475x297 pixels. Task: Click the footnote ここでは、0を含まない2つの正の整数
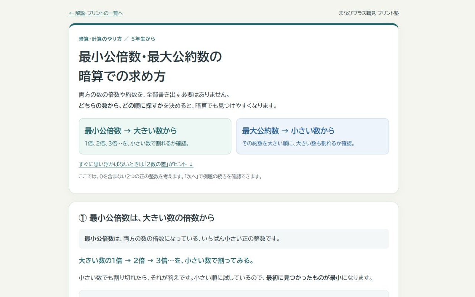coord(170,177)
